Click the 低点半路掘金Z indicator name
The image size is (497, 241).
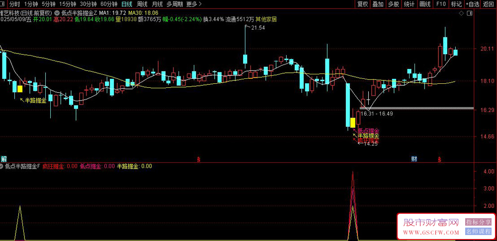pyautogui.click(x=79, y=13)
